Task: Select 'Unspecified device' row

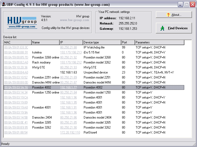Action: (x=94, y=72)
